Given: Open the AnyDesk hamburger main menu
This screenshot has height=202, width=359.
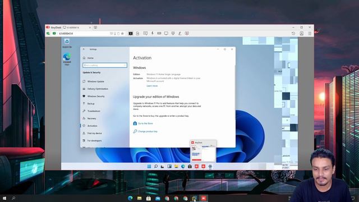Looking at the screenshot, I should click(310, 34).
